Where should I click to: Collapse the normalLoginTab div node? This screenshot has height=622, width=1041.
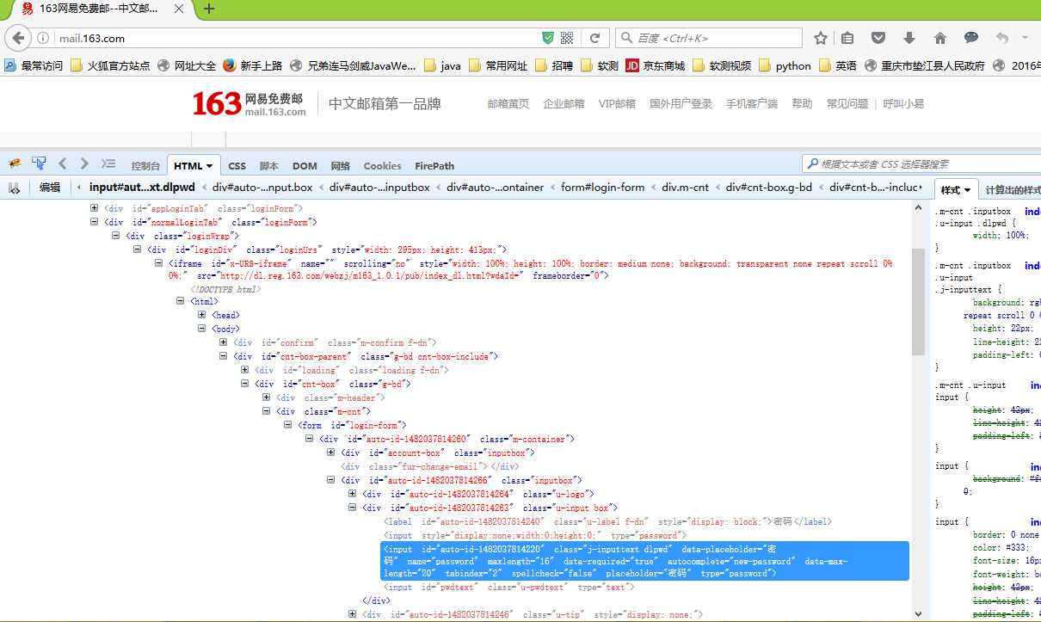tap(95, 222)
